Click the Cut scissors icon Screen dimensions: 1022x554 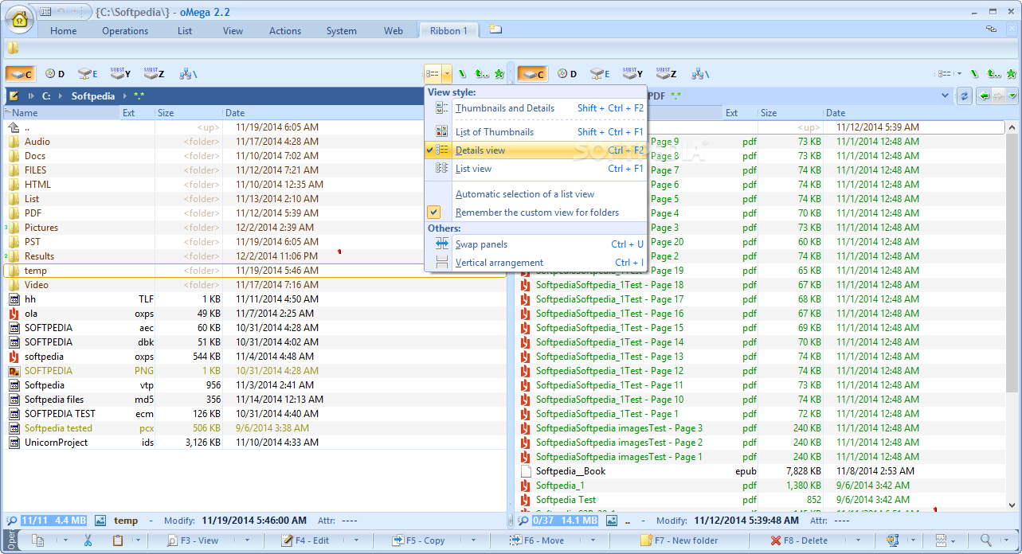(x=88, y=540)
